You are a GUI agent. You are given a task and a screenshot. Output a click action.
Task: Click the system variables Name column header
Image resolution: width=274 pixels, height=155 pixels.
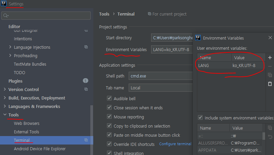214,128
